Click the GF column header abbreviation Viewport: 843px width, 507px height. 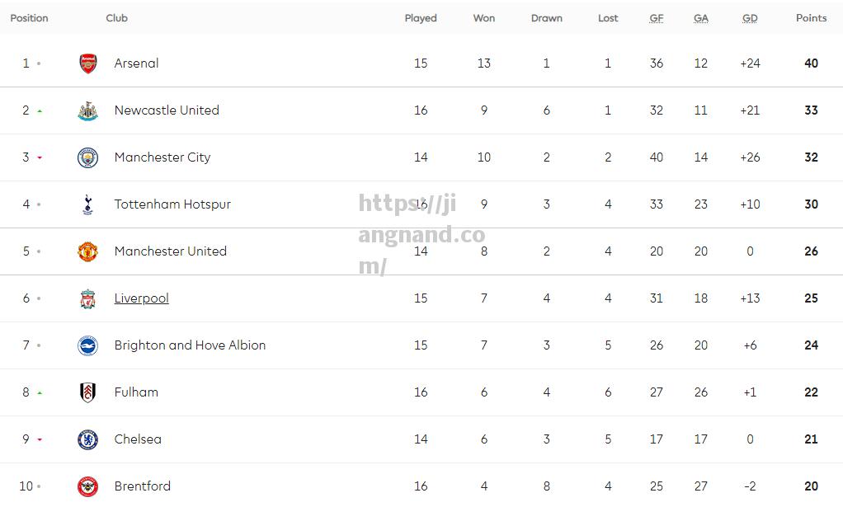click(x=656, y=18)
